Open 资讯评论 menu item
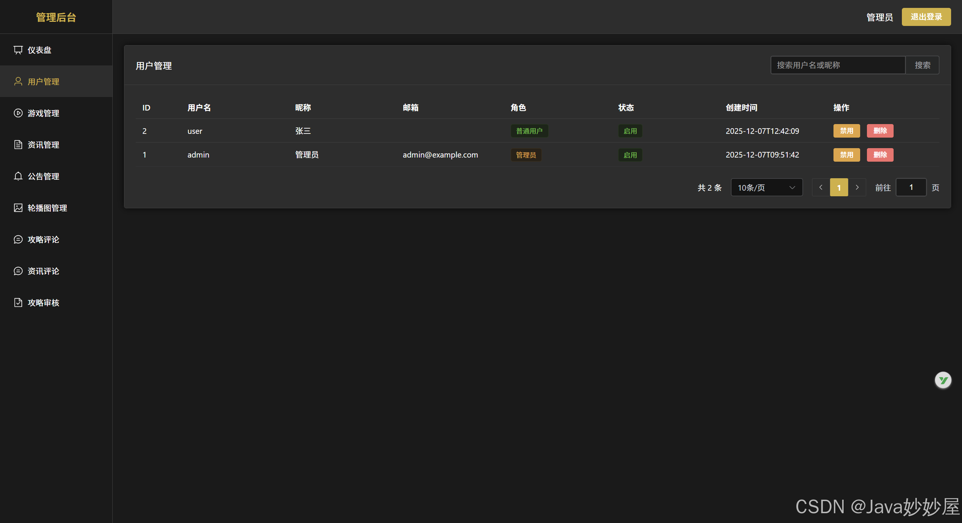 pos(44,271)
